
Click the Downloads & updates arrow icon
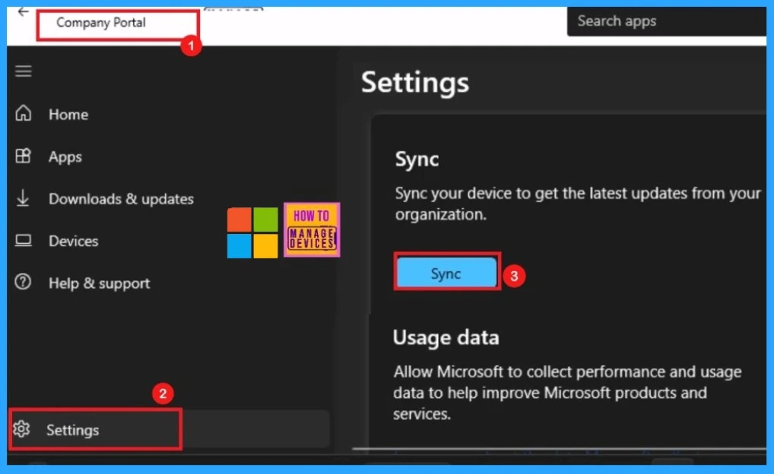pos(23,198)
